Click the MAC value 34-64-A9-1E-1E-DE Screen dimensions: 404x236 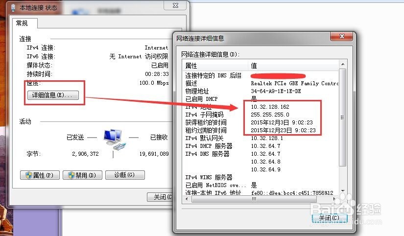[x=276, y=91]
